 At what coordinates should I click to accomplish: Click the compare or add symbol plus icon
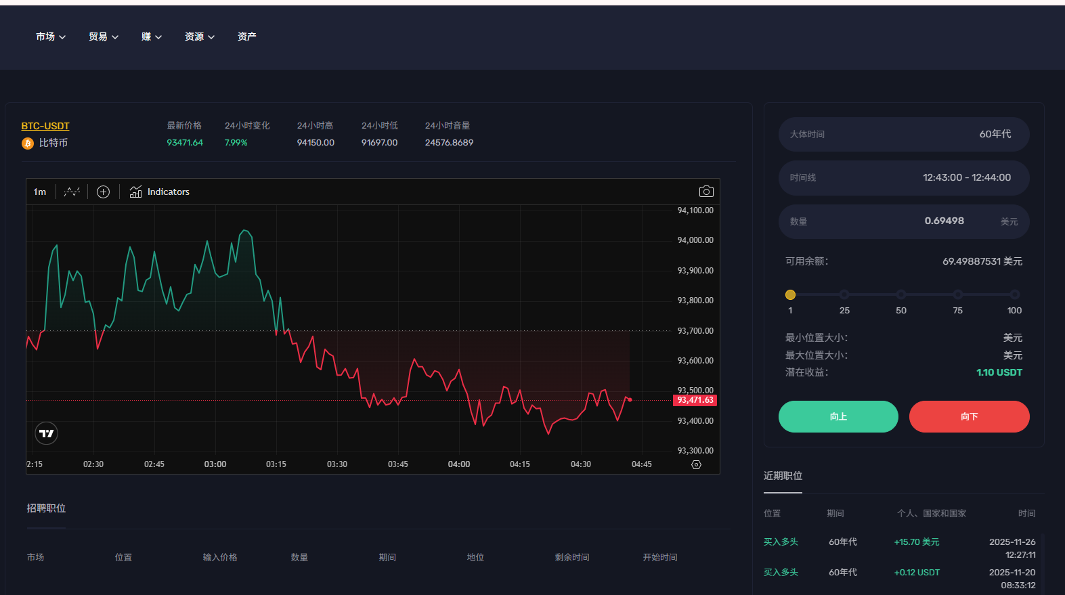[x=103, y=192]
